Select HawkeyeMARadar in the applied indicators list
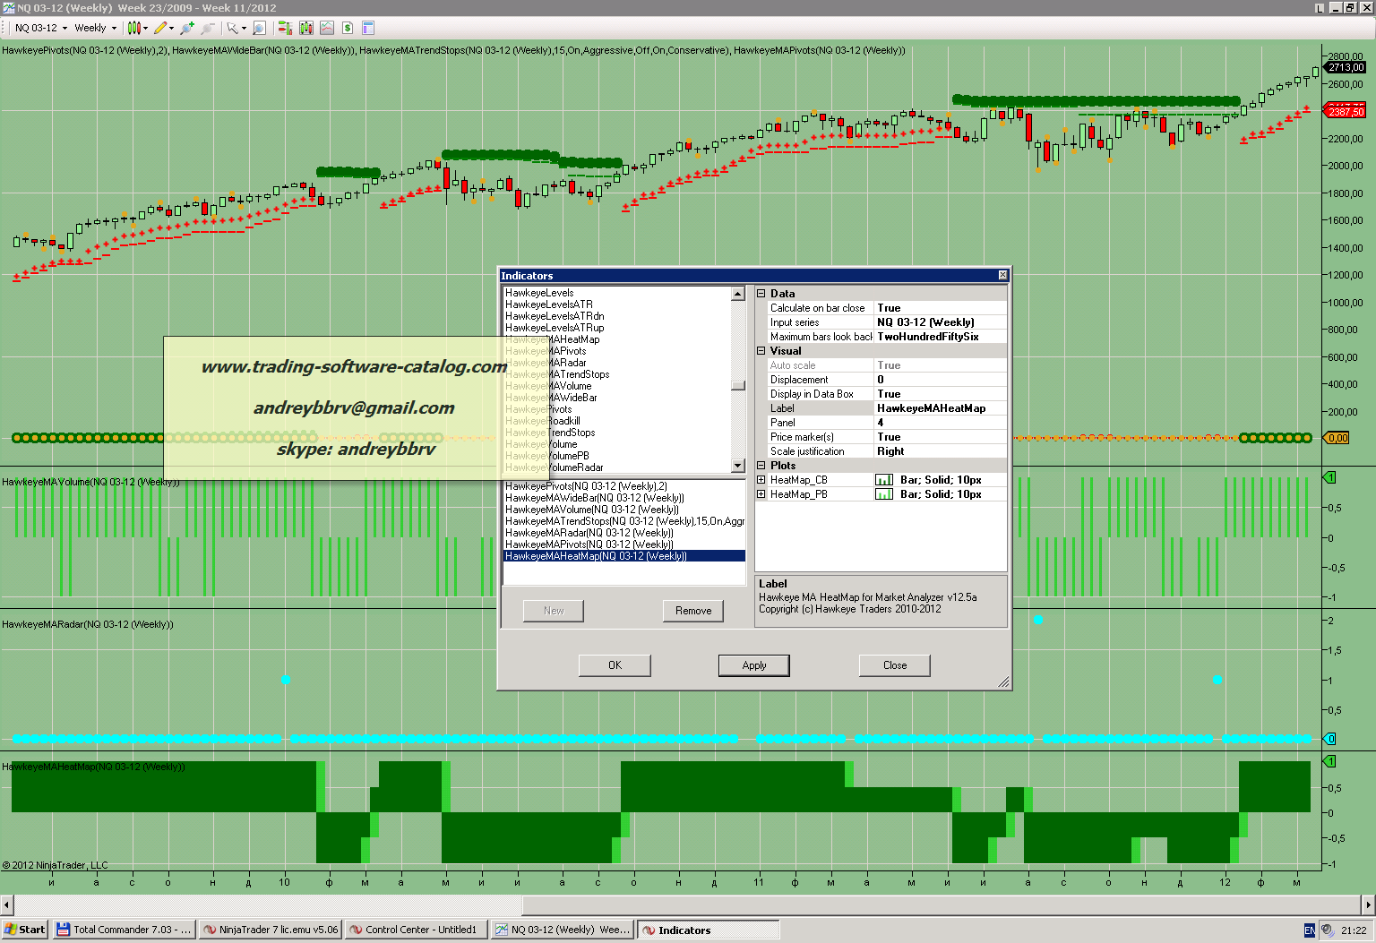Image resolution: width=1376 pixels, height=943 pixels. pyautogui.click(x=589, y=533)
